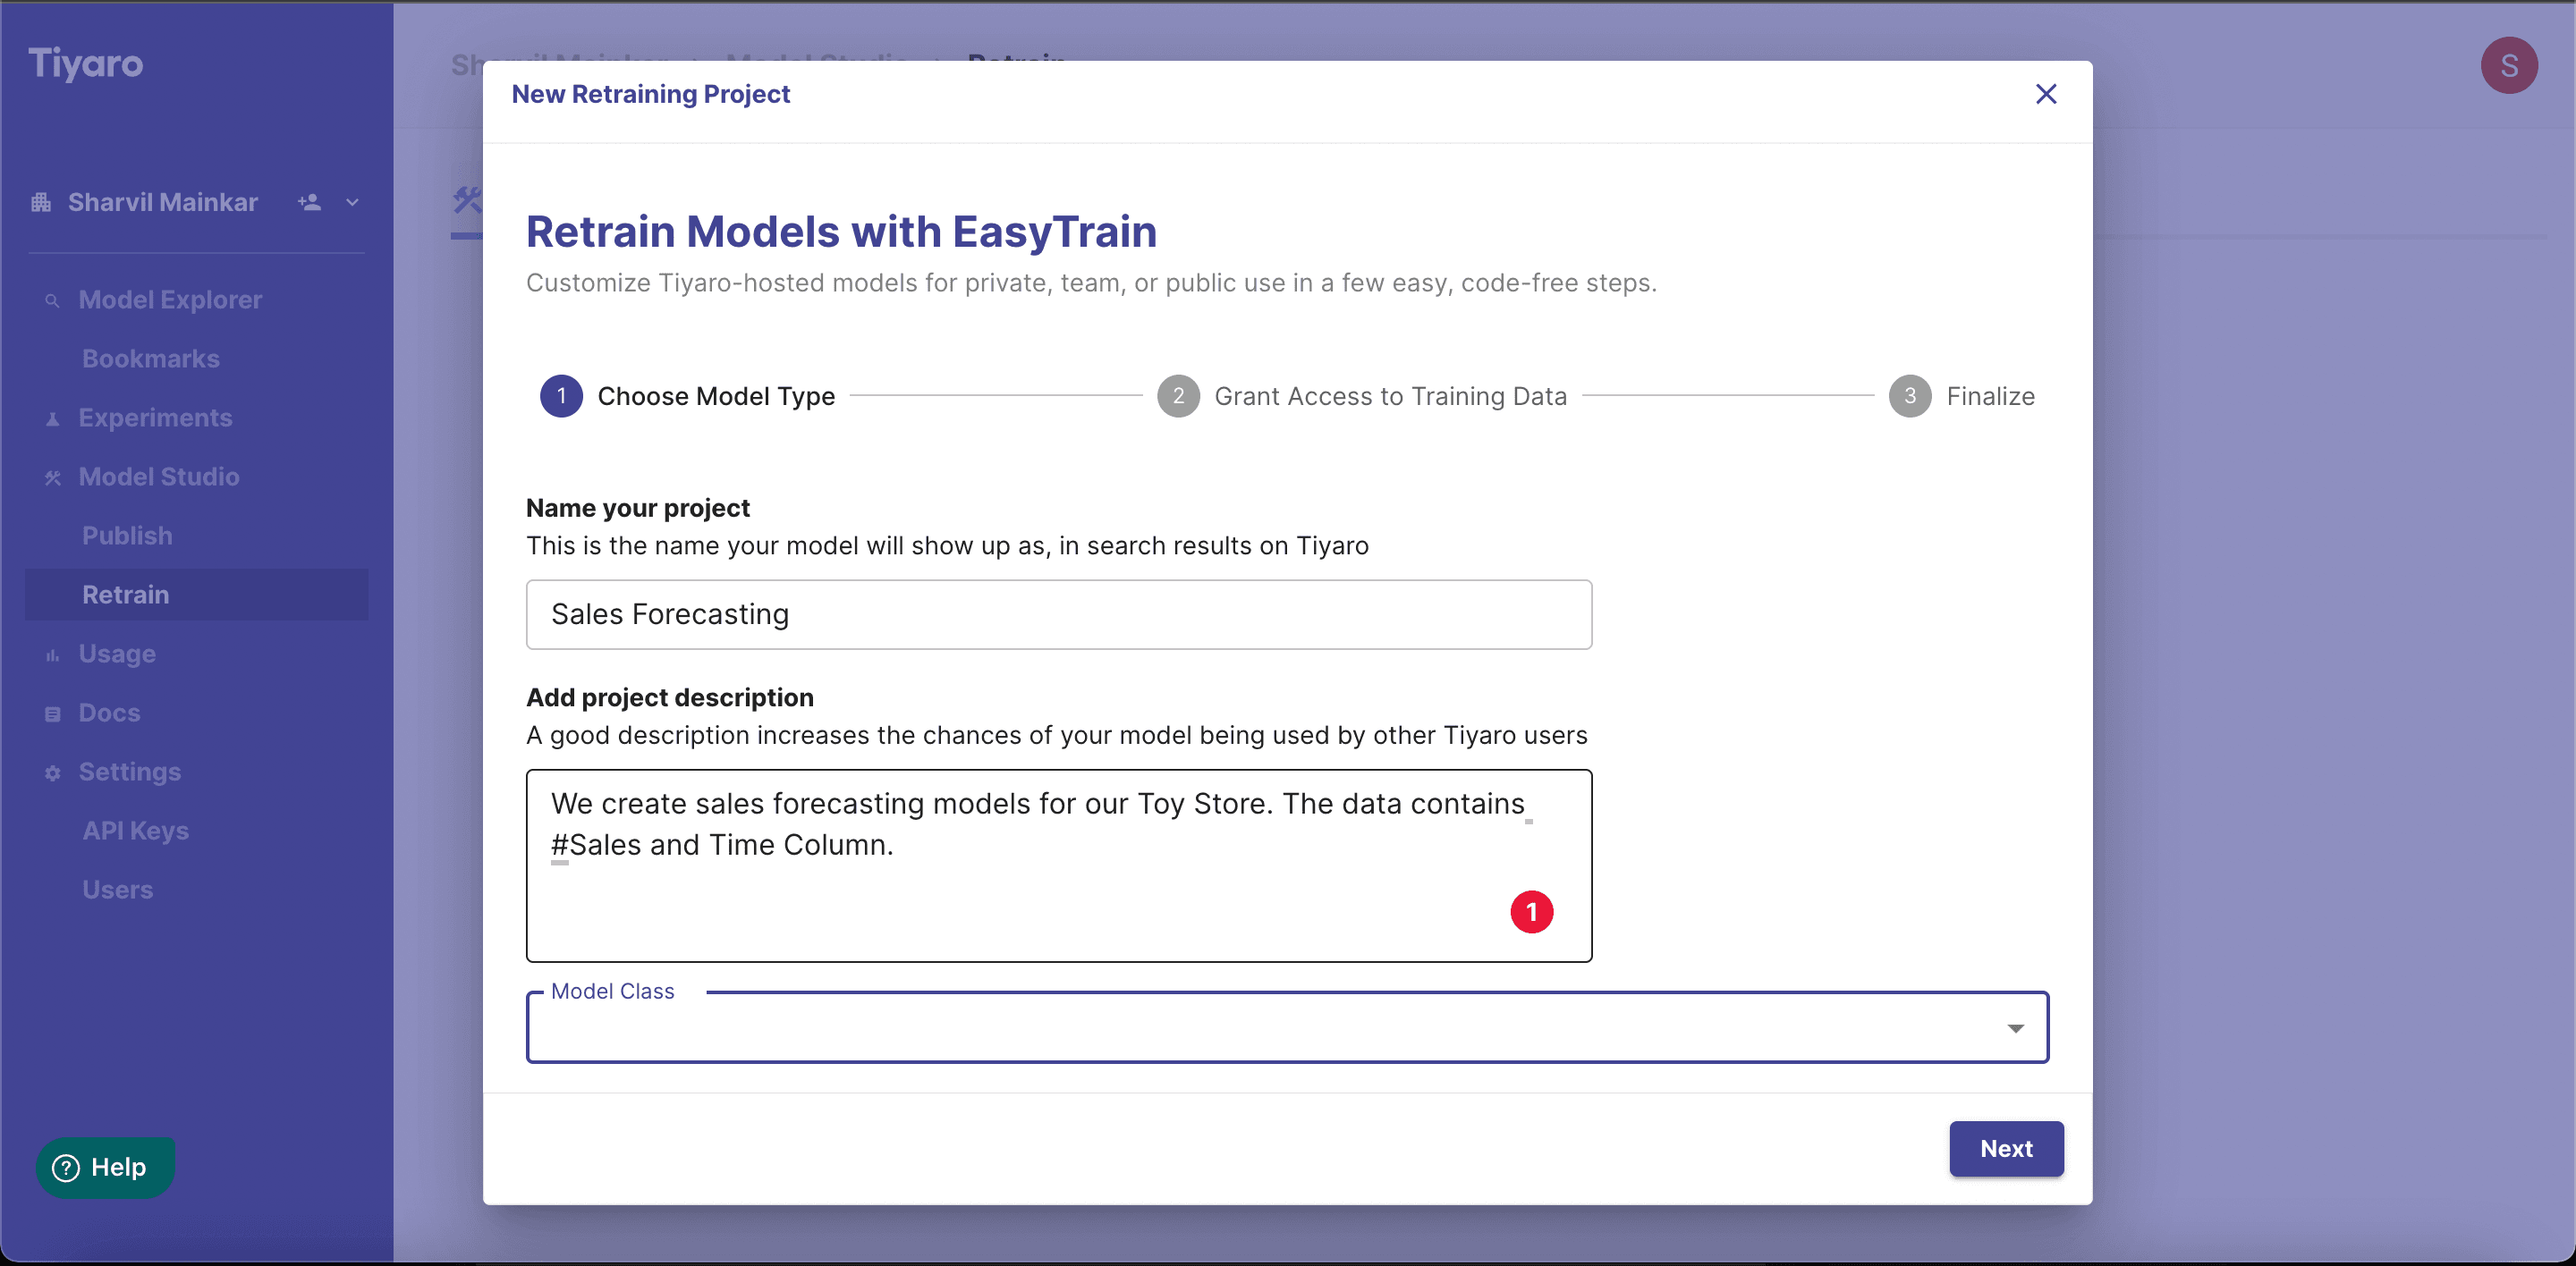Screen dimensions: 2576x1266
Task: Expand the Sharvil Mainkar workspace chevron
Action: click(352, 202)
